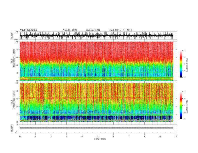The image size is (198, 153).
Task: Click time axis tick label '3'
Action: click(x=66, y=136)
